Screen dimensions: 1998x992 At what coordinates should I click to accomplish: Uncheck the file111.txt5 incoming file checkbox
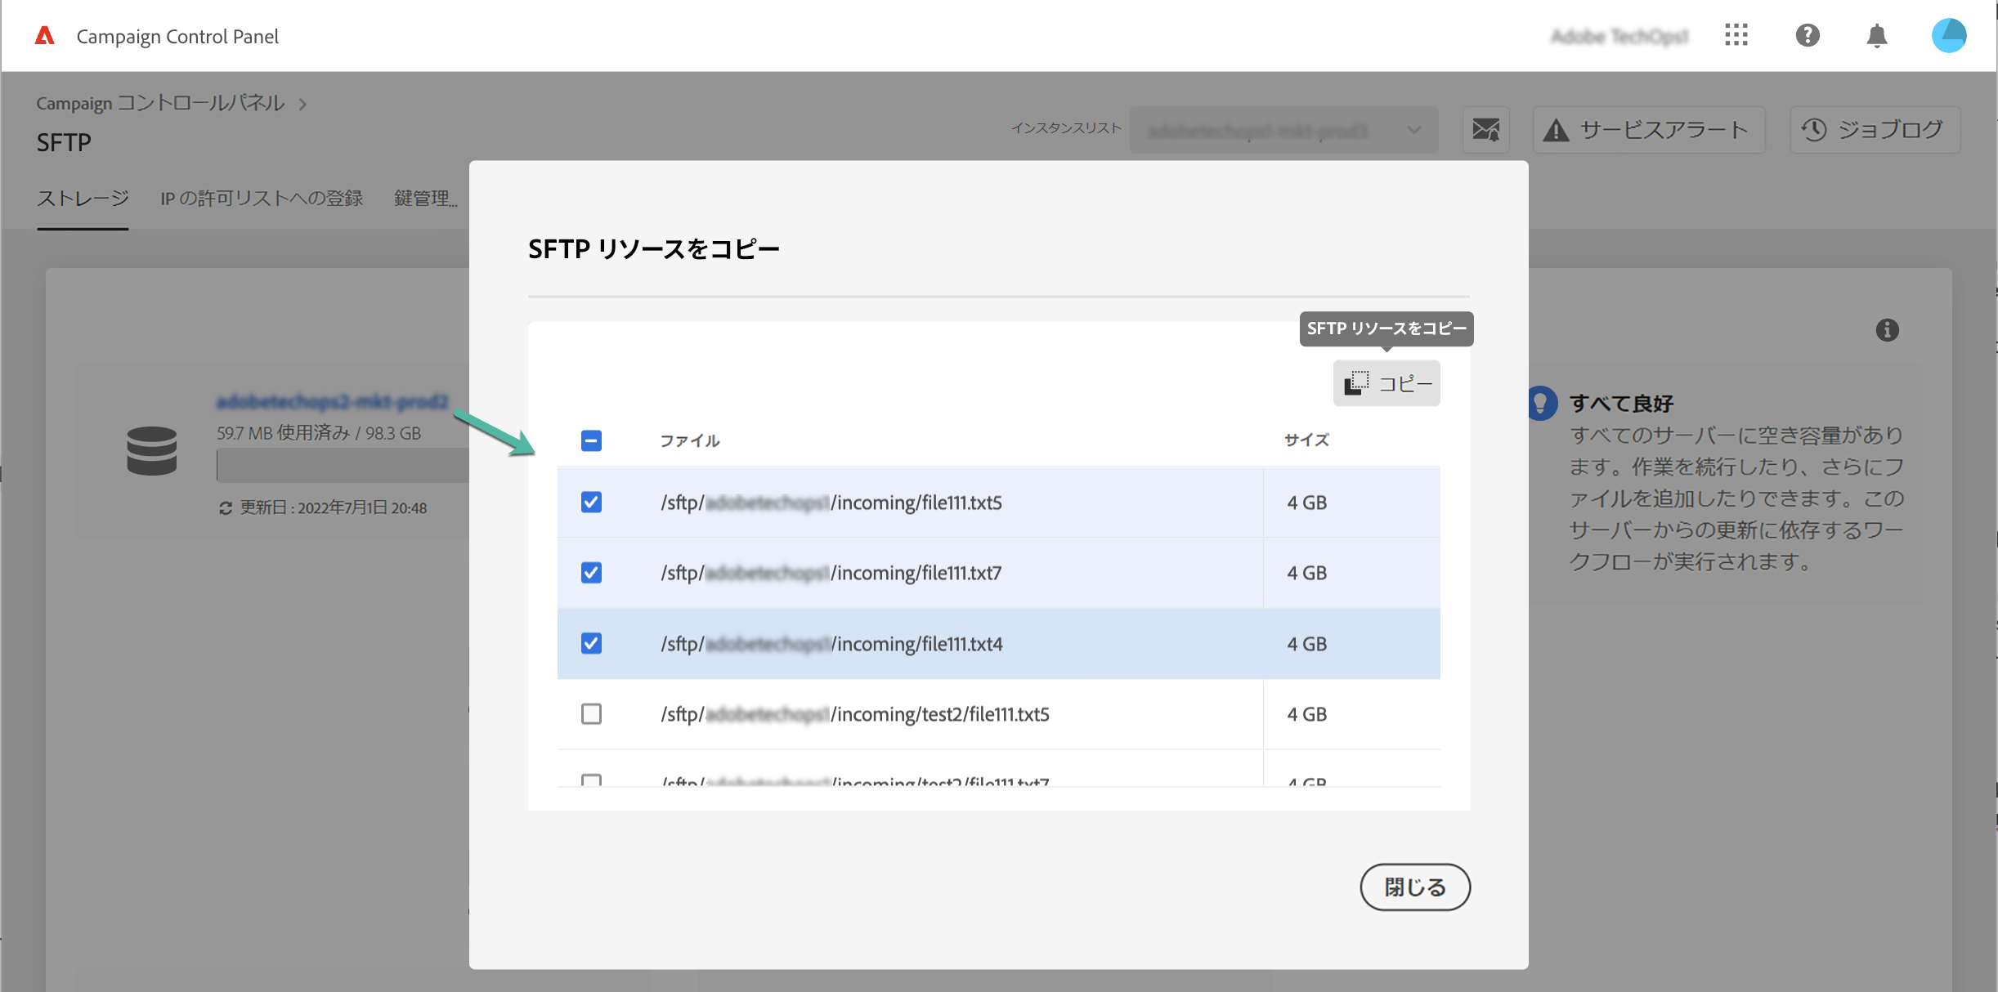tap(591, 502)
